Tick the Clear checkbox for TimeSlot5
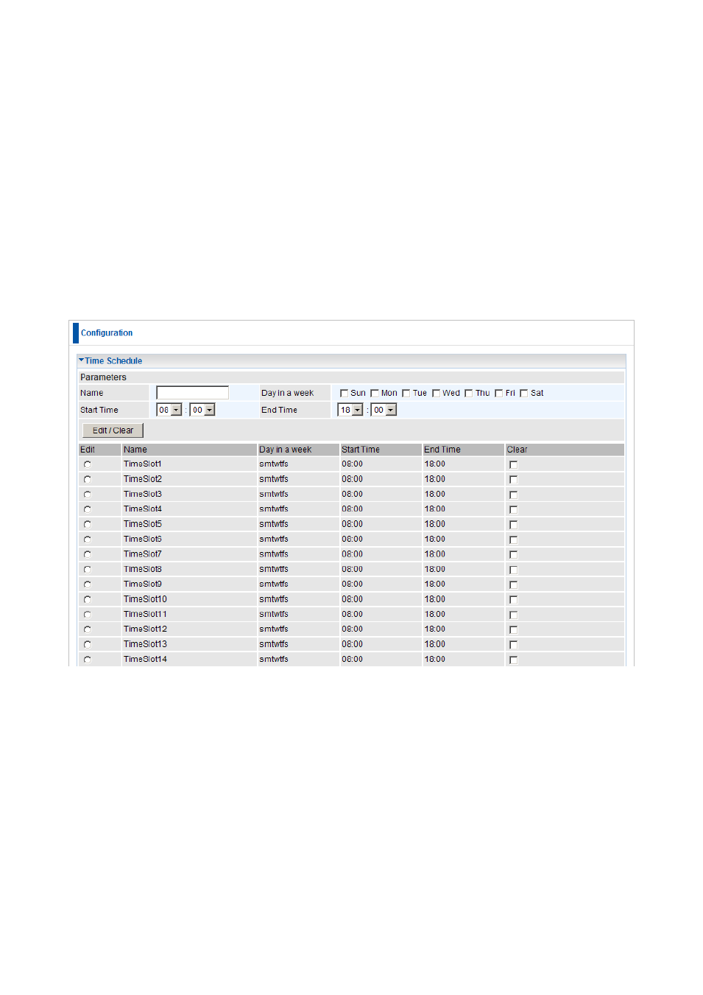This screenshot has height=995, width=703. [513, 525]
